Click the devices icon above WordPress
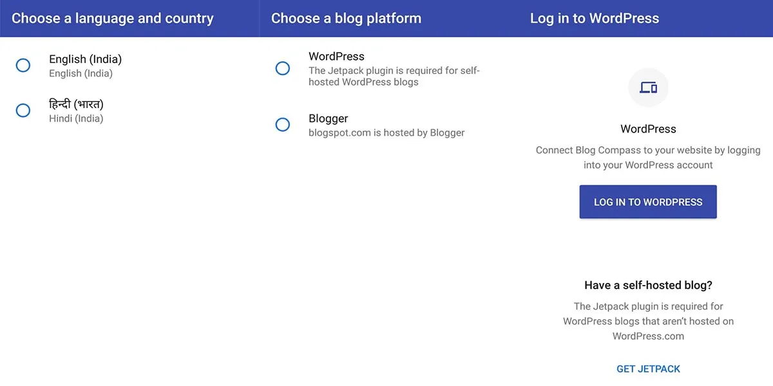The height and width of the screenshot is (386, 773). click(x=648, y=87)
